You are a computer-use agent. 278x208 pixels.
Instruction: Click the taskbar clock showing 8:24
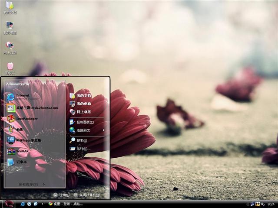coord(271,204)
